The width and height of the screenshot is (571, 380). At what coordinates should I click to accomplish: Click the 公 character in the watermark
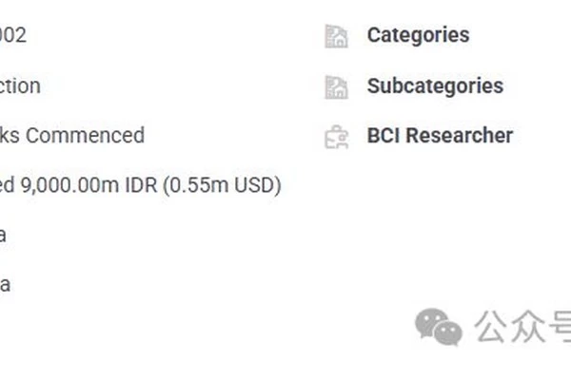pyautogui.click(x=492, y=327)
